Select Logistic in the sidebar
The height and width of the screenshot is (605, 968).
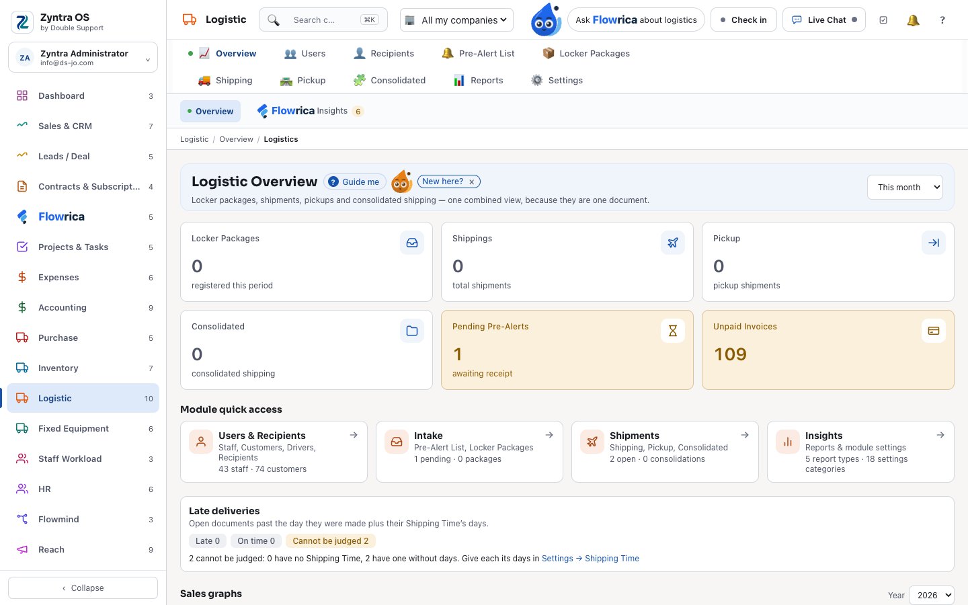click(x=83, y=398)
